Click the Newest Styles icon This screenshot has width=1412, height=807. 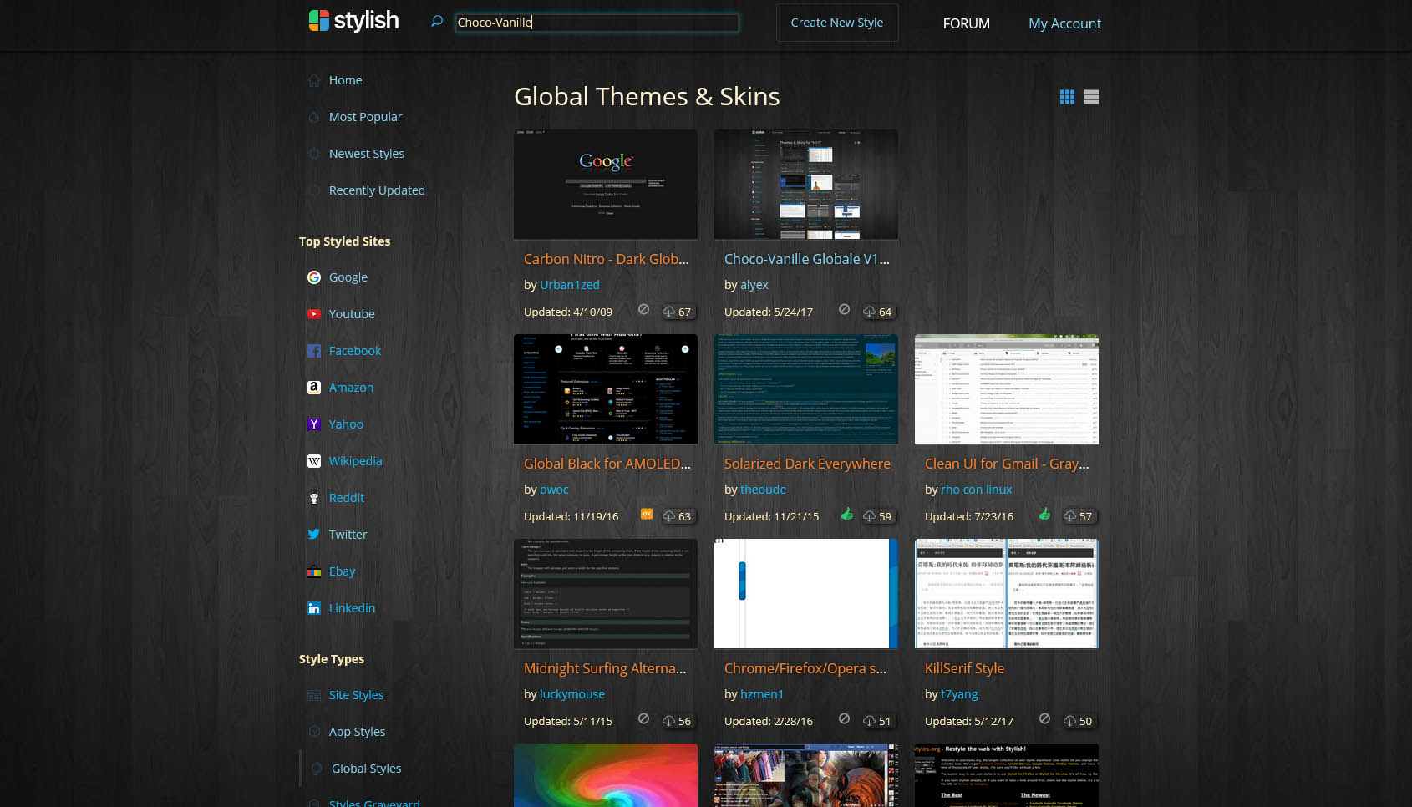[314, 154]
